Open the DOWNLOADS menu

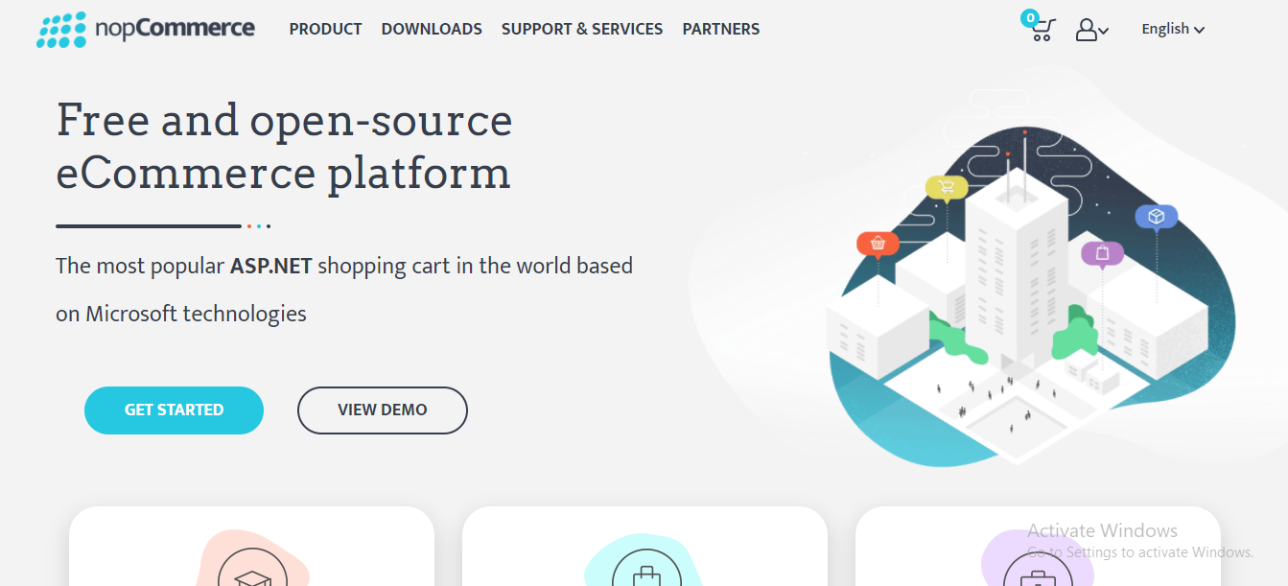[x=432, y=30]
